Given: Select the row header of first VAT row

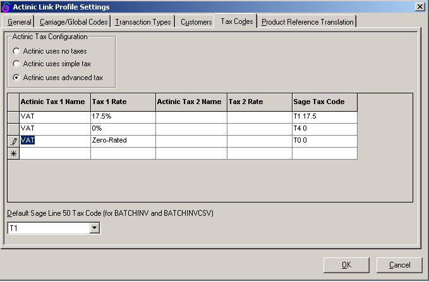Looking at the screenshot, I should (x=13, y=117).
